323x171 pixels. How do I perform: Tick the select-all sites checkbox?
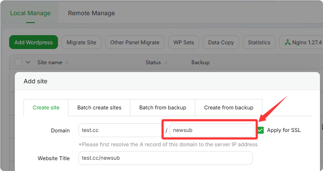click(18, 62)
